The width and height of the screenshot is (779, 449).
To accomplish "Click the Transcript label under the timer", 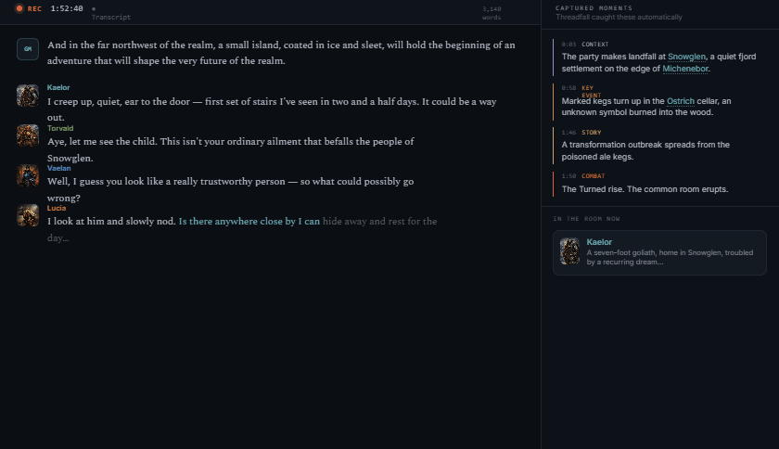I will (110, 17).
